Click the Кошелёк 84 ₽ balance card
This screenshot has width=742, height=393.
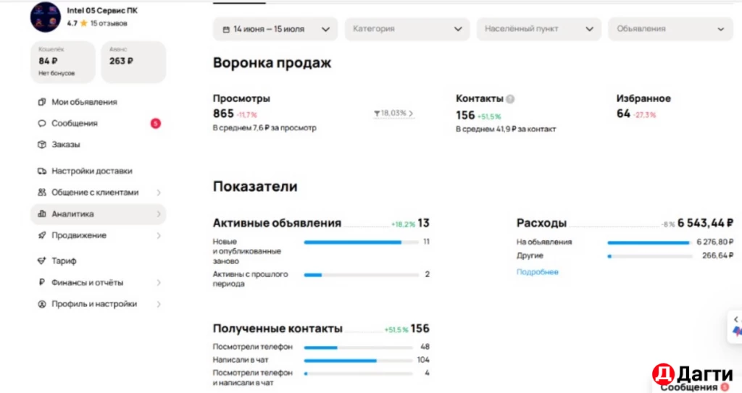pyautogui.click(x=62, y=62)
